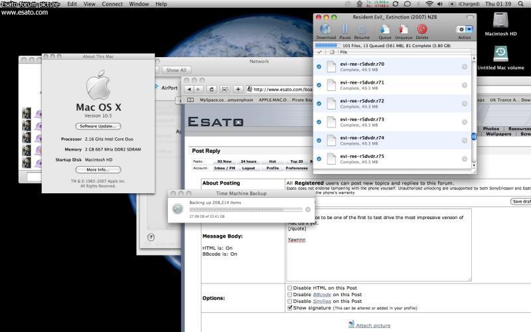Check Disable Smilies on this Post
Viewport: 531px width, 332px height.
(289, 301)
